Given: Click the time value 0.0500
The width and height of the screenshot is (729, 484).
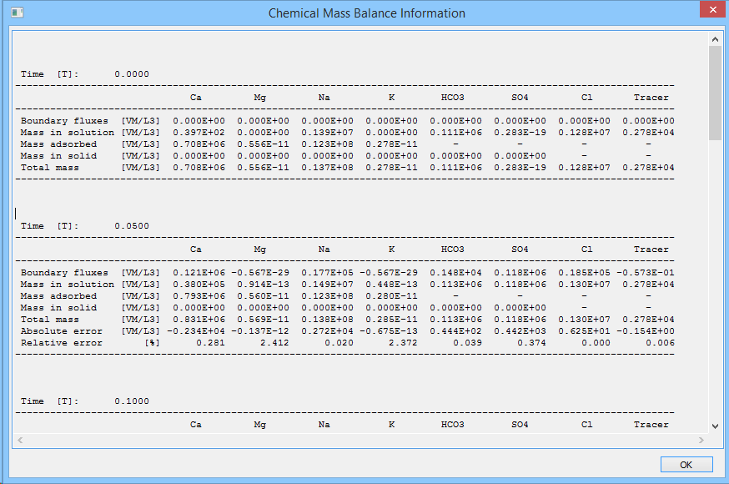Looking at the screenshot, I should click(132, 226).
